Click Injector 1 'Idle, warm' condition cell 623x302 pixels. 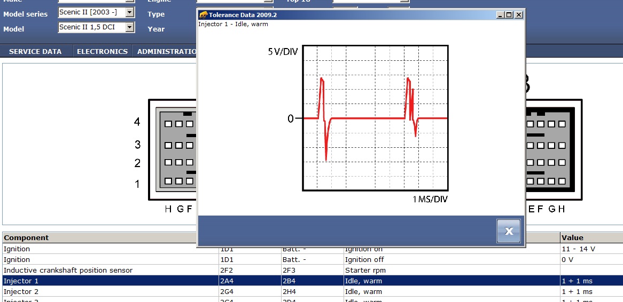point(451,281)
